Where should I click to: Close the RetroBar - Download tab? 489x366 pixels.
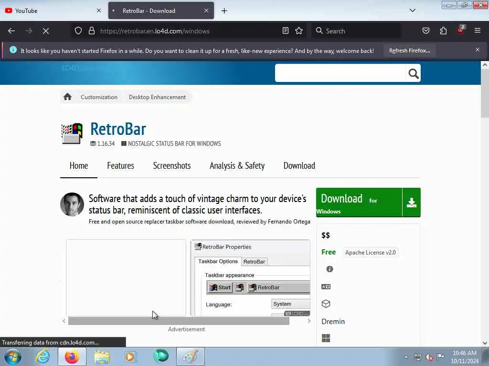(206, 10)
